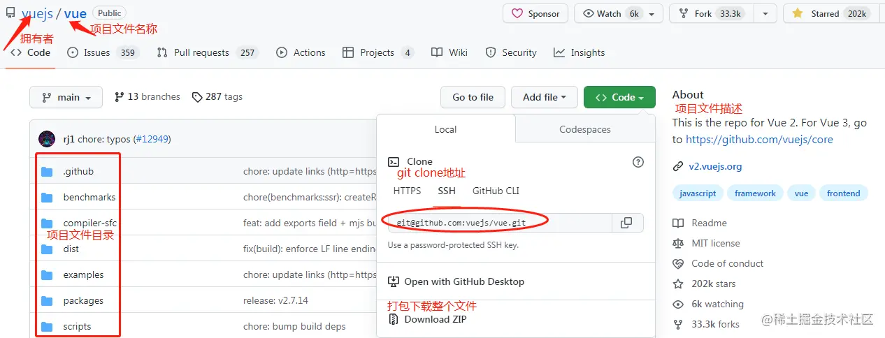Screen dimensions: 885x338
Task: Open the 33.3k forks link
Action: tap(706, 324)
